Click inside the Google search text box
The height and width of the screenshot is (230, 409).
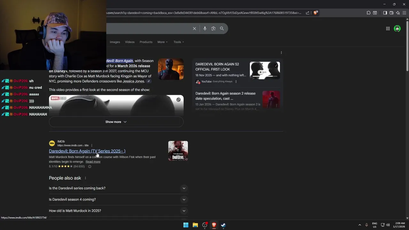point(149,28)
